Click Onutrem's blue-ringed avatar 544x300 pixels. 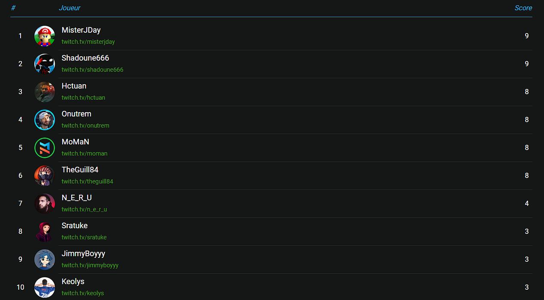[x=45, y=120]
